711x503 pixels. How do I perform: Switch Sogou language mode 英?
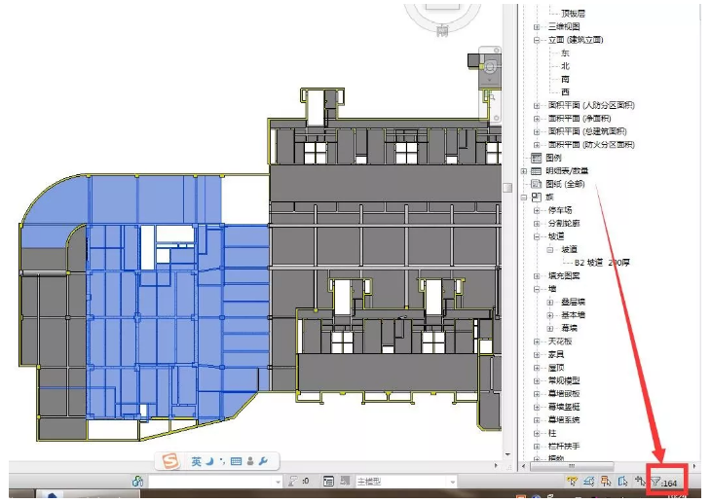196,462
